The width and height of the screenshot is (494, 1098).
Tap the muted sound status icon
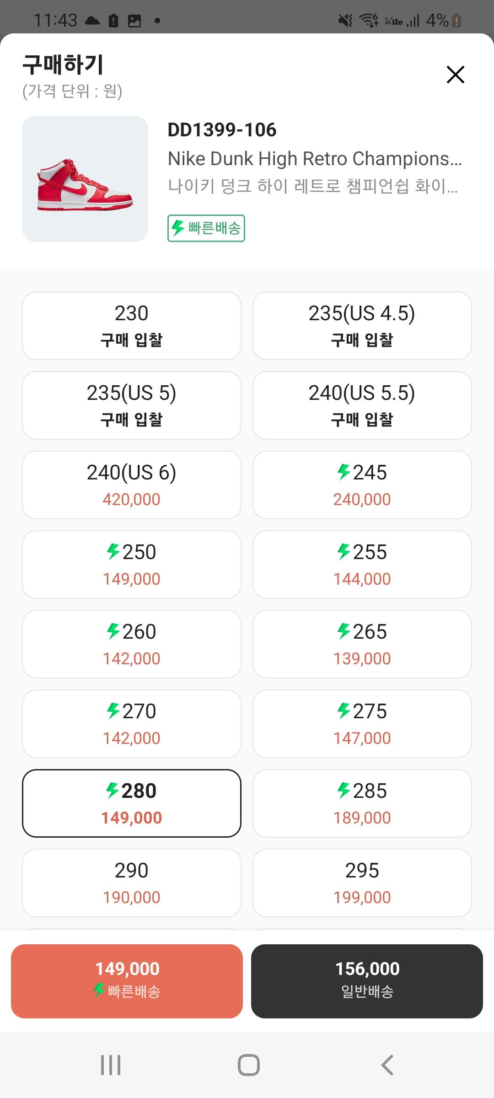[345, 21]
